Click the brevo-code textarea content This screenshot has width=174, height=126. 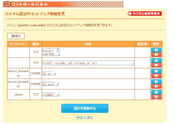coord(50,52)
